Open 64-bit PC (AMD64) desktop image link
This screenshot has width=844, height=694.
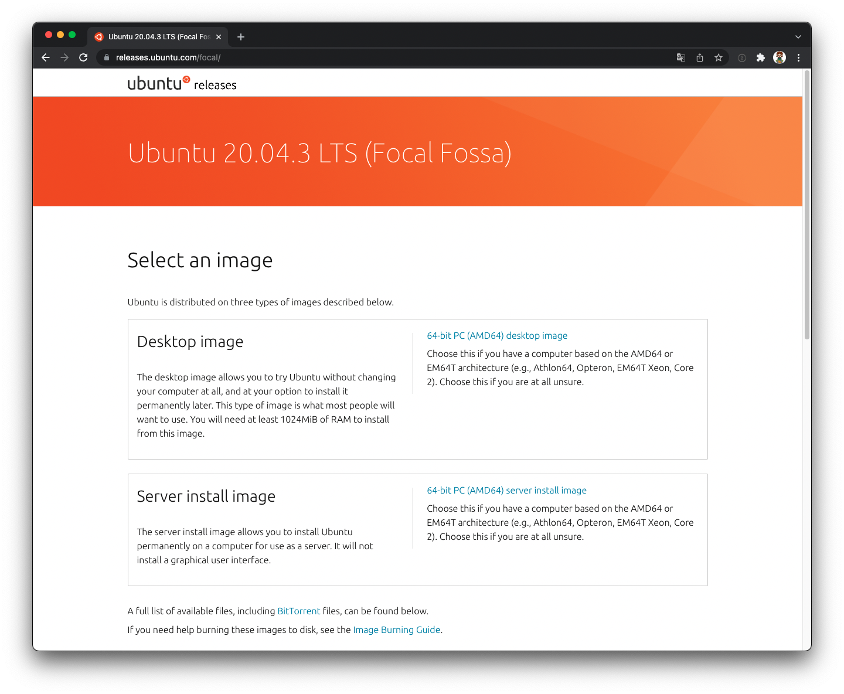pyautogui.click(x=497, y=336)
